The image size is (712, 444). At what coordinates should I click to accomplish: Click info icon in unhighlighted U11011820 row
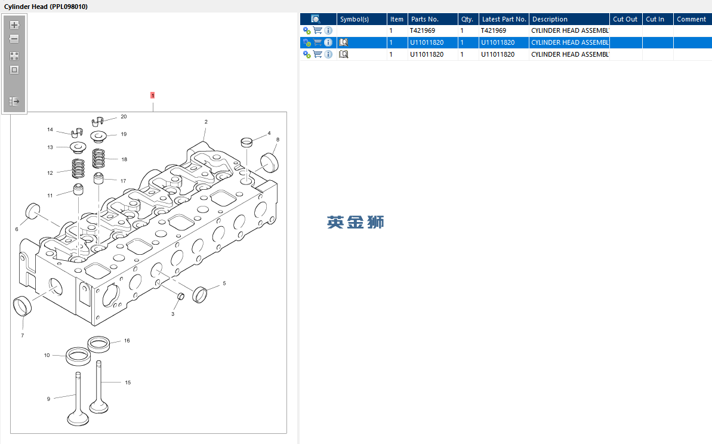coord(328,54)
